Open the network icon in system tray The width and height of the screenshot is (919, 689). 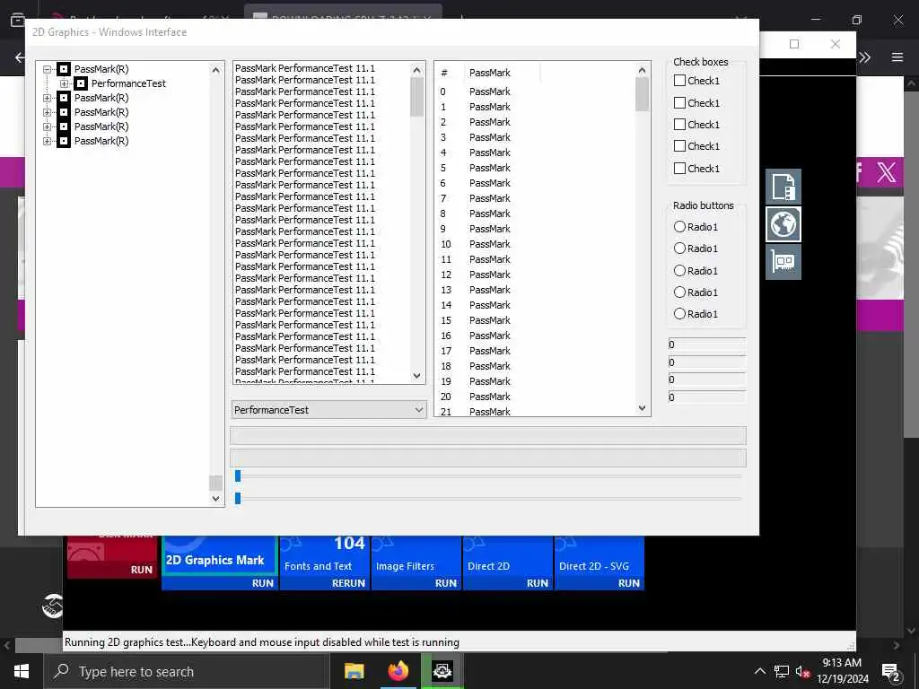[782, 671]
